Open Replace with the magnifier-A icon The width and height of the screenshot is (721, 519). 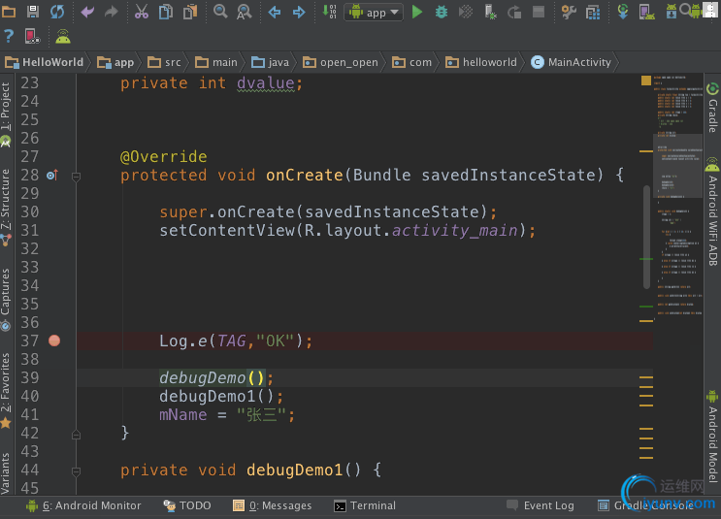click(x=244, y=12)
